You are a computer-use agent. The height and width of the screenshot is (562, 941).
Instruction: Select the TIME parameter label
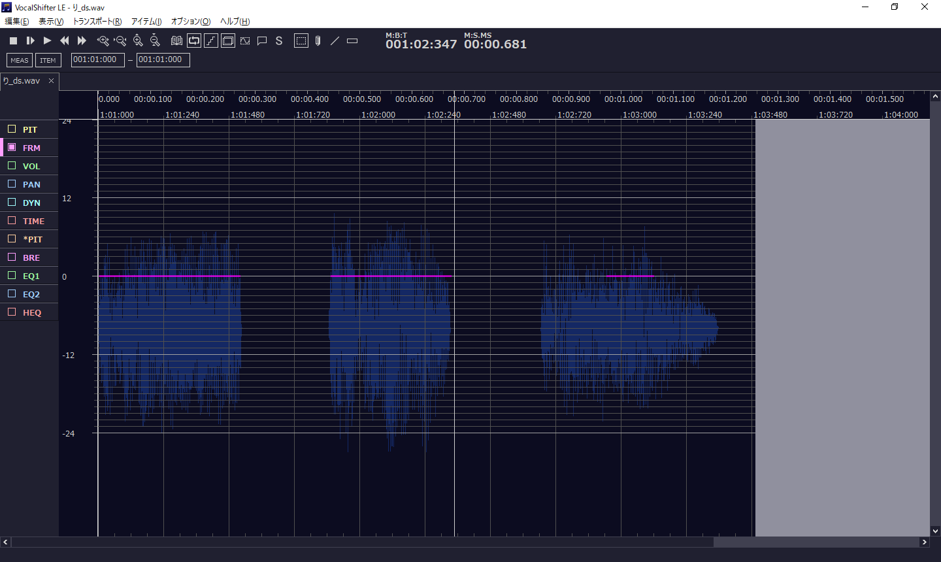pyautogui.click(x=33, y=222)
